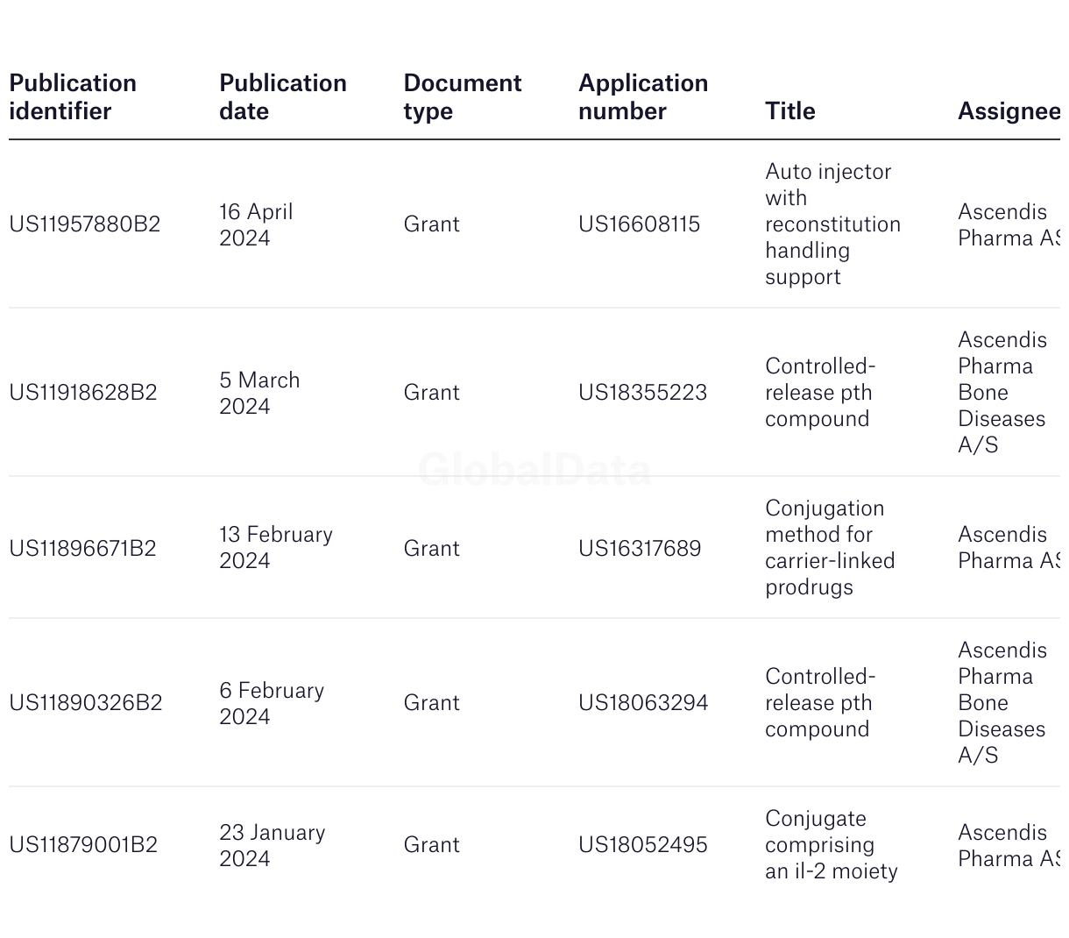The width and height of the screenshot is (1069, 938).
Task: Open publication US11957880B2
Action: click(x=85, y=224)
